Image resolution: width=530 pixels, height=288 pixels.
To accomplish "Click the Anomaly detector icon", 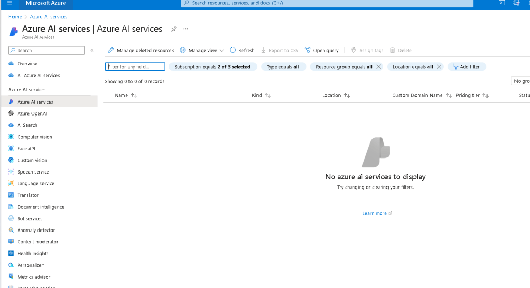I will [x=11, y=230].
